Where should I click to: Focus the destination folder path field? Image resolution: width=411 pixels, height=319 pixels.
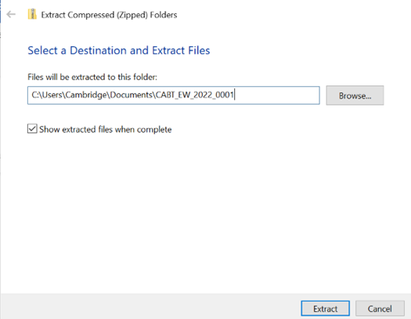(x=174, y=95)
